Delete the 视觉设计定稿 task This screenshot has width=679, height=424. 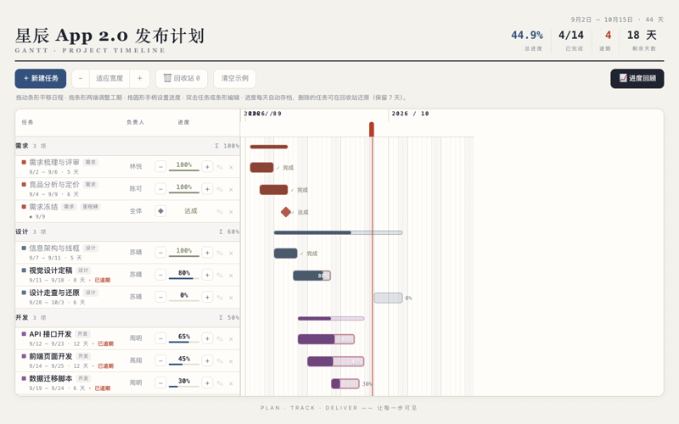[x=231, y=275]
